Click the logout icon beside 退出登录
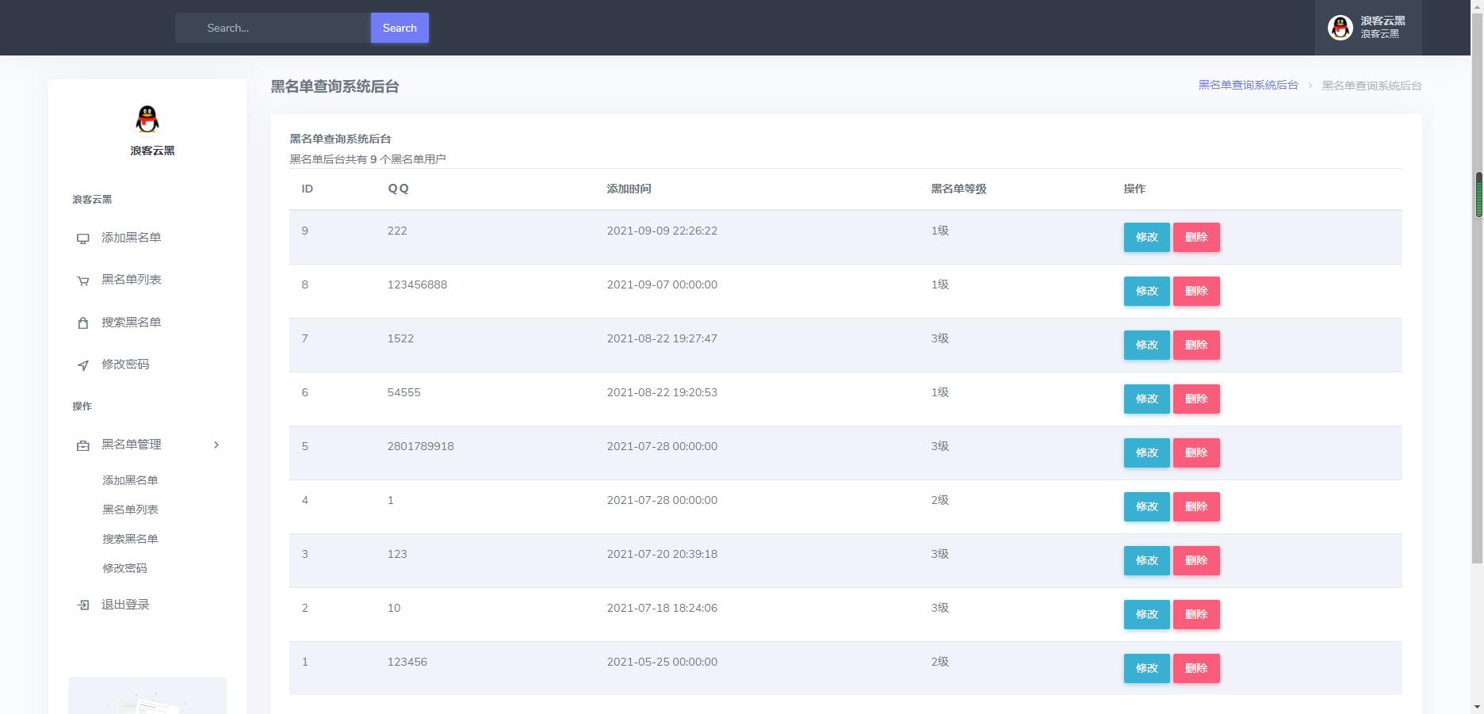 tap(82, 605)
